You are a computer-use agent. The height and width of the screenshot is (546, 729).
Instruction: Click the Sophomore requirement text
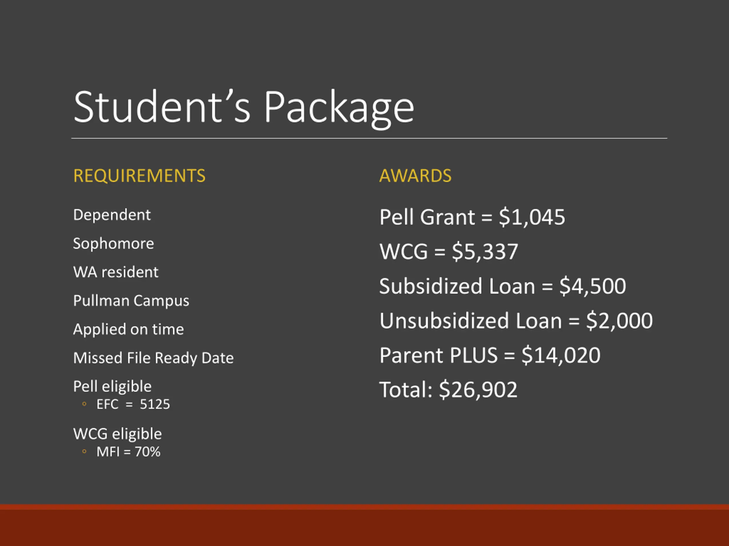(x=114, y=244)
